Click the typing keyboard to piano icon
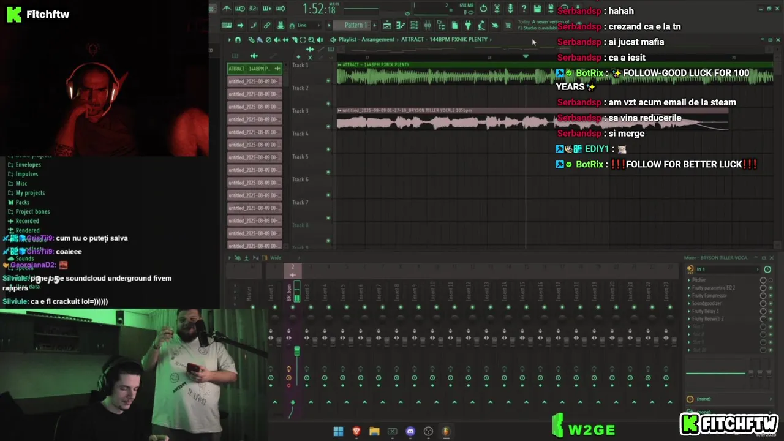784x441 pixels. coord(227,25)
